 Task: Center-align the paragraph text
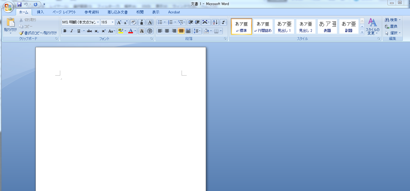pos(168,31)
